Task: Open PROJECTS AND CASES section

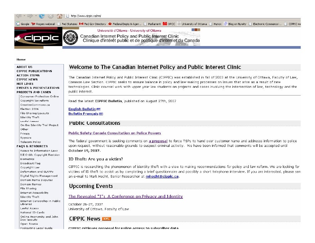Action: 34,92
